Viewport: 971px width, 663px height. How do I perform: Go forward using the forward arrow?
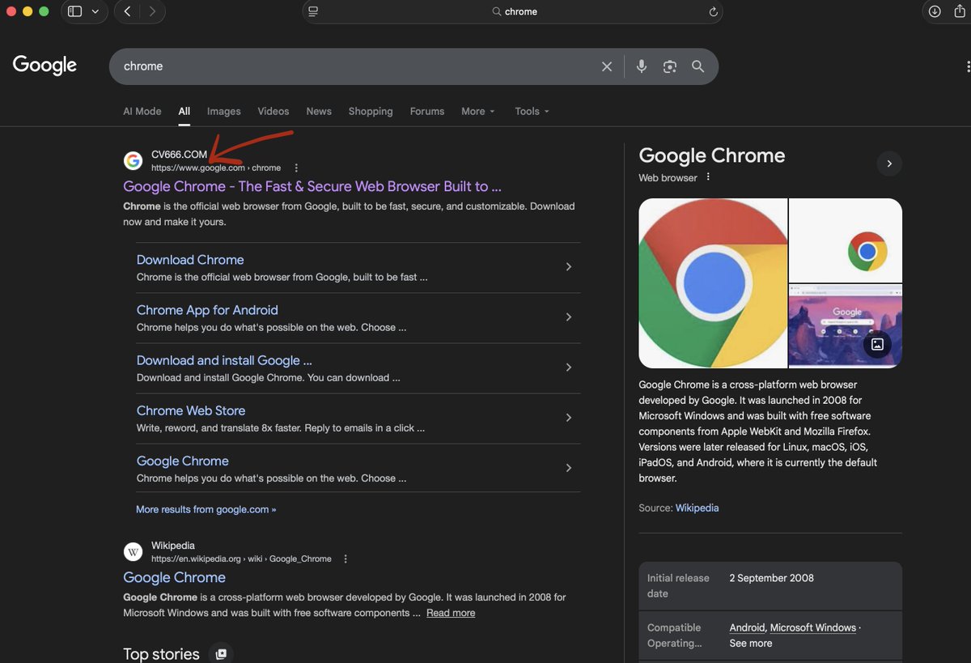pos(152,11)
